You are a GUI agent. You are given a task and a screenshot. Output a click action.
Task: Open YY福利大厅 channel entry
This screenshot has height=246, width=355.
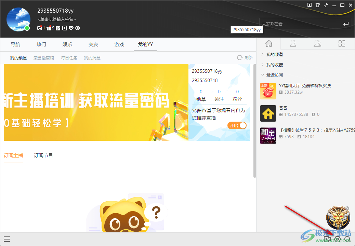(x=306, y=91)
